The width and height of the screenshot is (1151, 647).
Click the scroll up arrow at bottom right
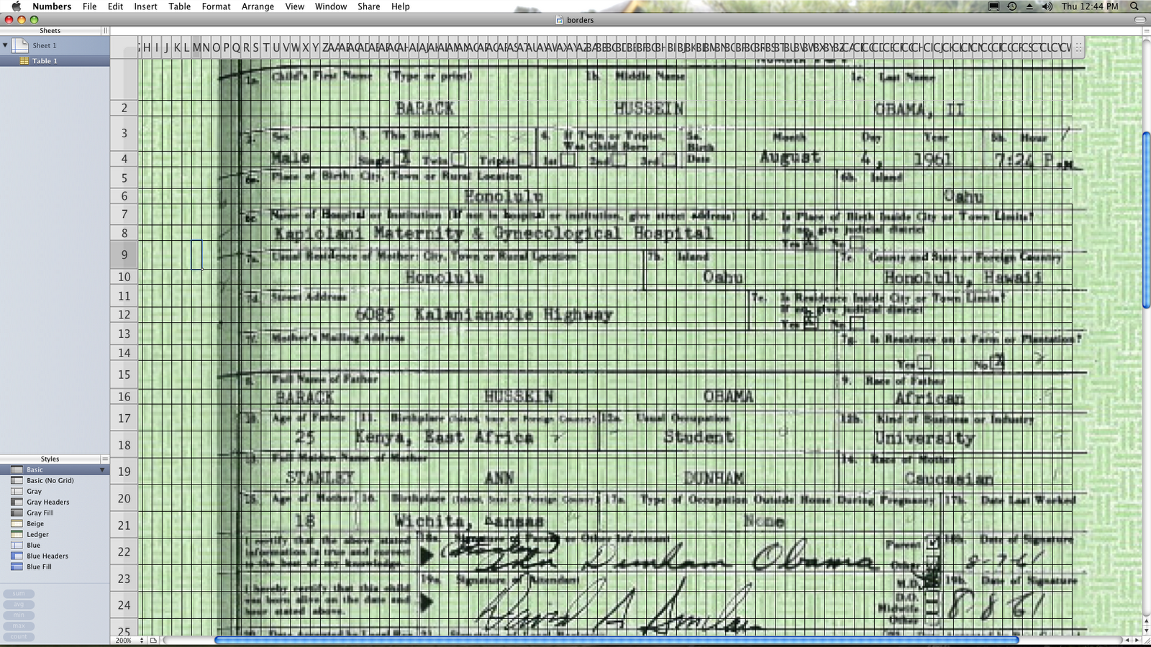1146,621
